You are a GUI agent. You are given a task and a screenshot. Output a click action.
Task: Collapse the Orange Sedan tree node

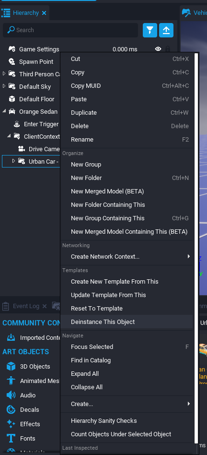(x=4, y=111)
